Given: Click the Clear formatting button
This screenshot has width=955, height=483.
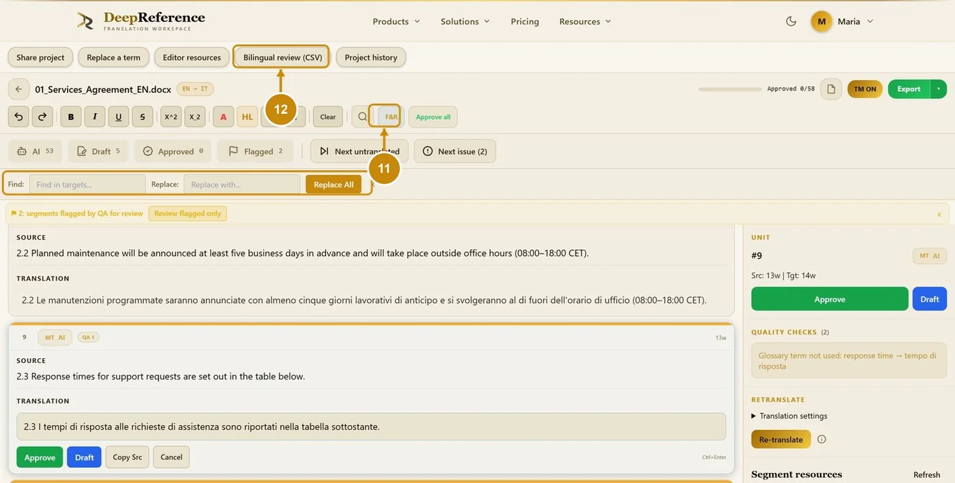Looking at the screenshot, I should coord(328,116).
